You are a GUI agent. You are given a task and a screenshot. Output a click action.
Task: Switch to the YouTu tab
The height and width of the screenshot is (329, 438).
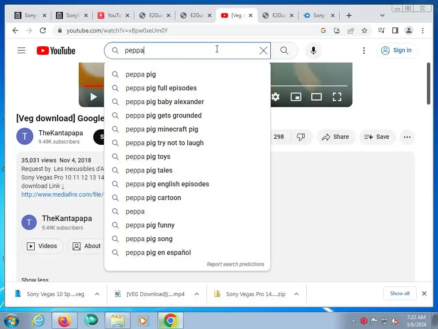(114, 15)
